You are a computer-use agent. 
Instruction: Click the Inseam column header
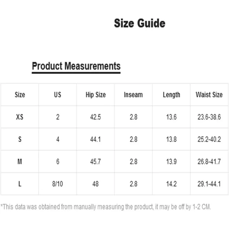pyautogui.click(x=133, y=95)
